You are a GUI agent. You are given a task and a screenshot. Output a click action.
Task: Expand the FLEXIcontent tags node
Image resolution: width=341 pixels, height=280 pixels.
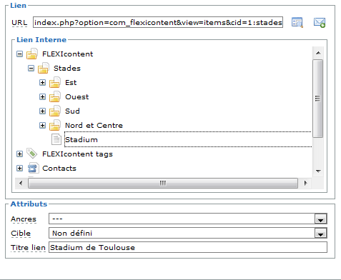(x=20, y=154)
